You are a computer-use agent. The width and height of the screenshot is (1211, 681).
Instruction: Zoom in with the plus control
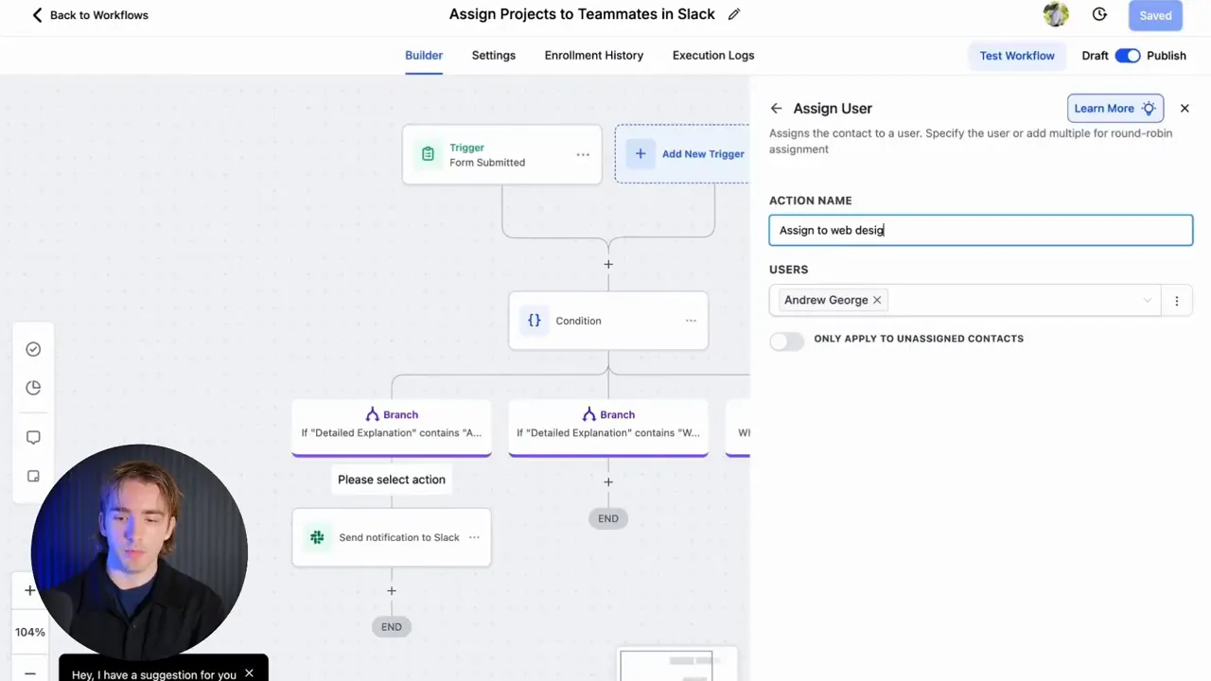tap(29, 590)
